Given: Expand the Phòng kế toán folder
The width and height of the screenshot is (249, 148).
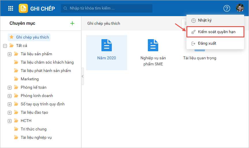Looking at the screenshot, I should tap(10, 88).
